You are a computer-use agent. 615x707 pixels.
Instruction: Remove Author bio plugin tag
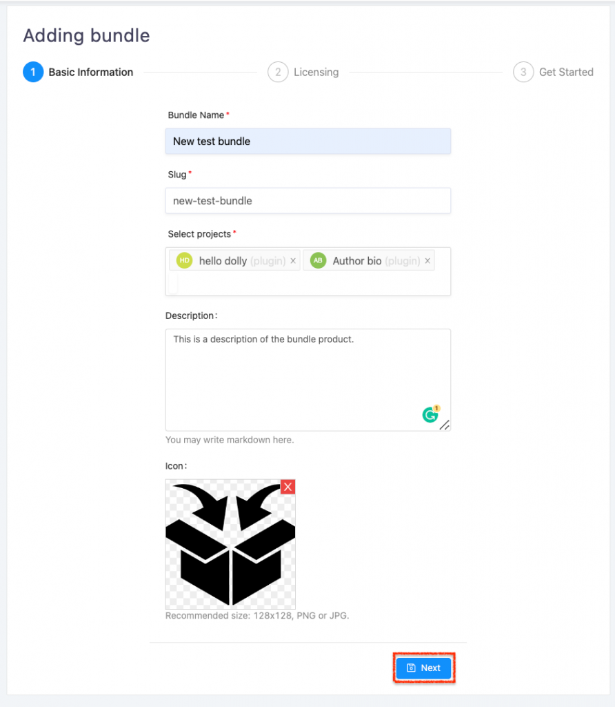(x=427, y=261)
